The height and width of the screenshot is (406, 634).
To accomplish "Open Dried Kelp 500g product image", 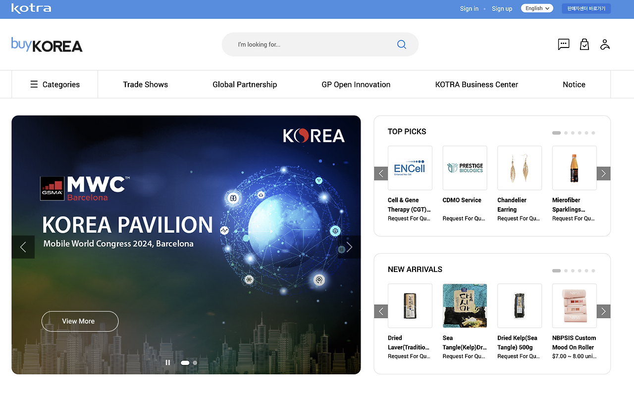I will coord(520,306).
